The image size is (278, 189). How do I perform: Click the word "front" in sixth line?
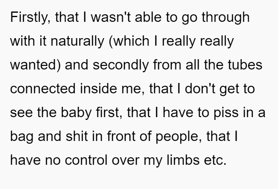[121, 136]
